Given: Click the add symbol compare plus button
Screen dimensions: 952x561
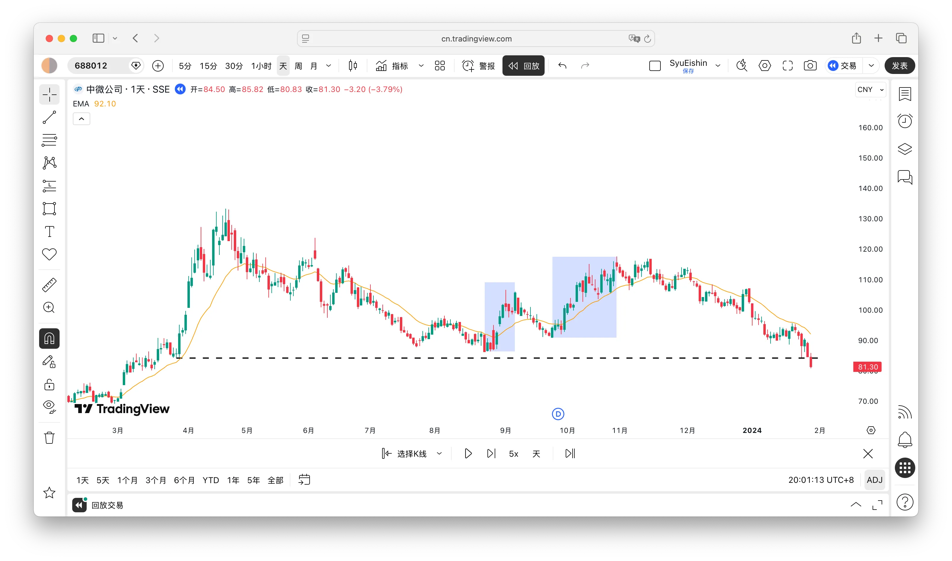Looking at the screenshot, I should 158,66.
